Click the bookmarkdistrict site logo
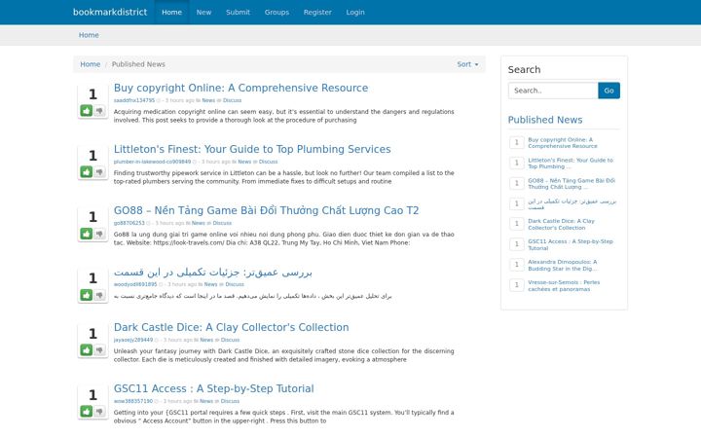Screen dimensions: 701x438 point(110,12)
